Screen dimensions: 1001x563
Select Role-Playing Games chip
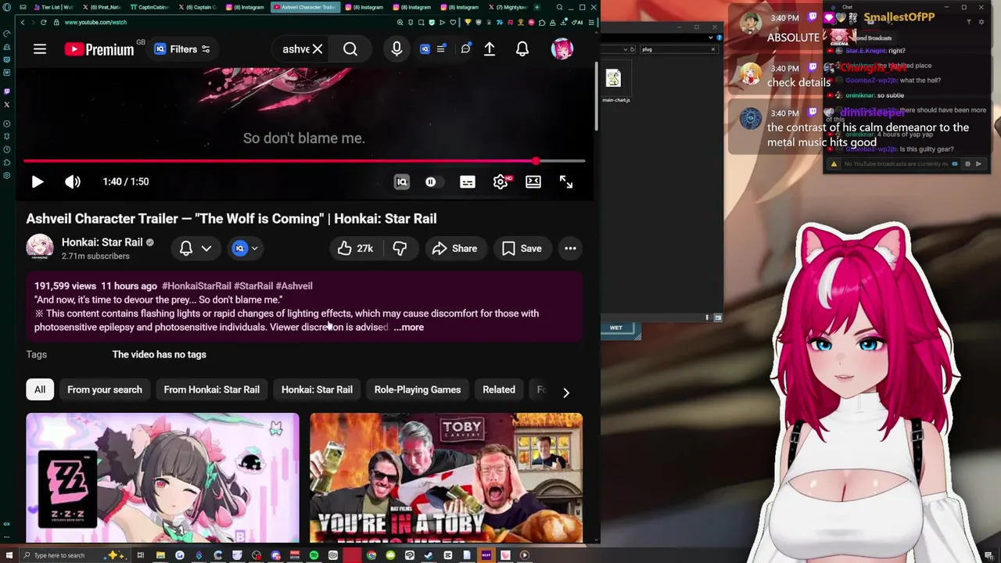point(418,389)
